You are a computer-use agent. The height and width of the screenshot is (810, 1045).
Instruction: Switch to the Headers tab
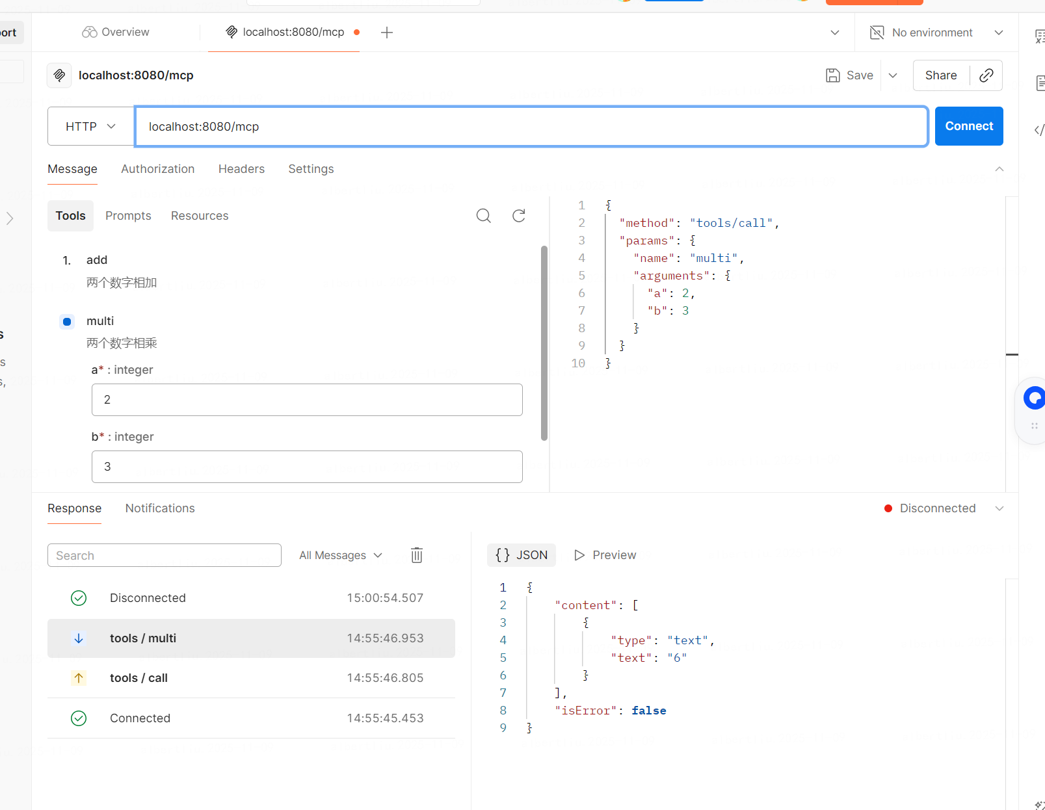[x=241, y=169]
